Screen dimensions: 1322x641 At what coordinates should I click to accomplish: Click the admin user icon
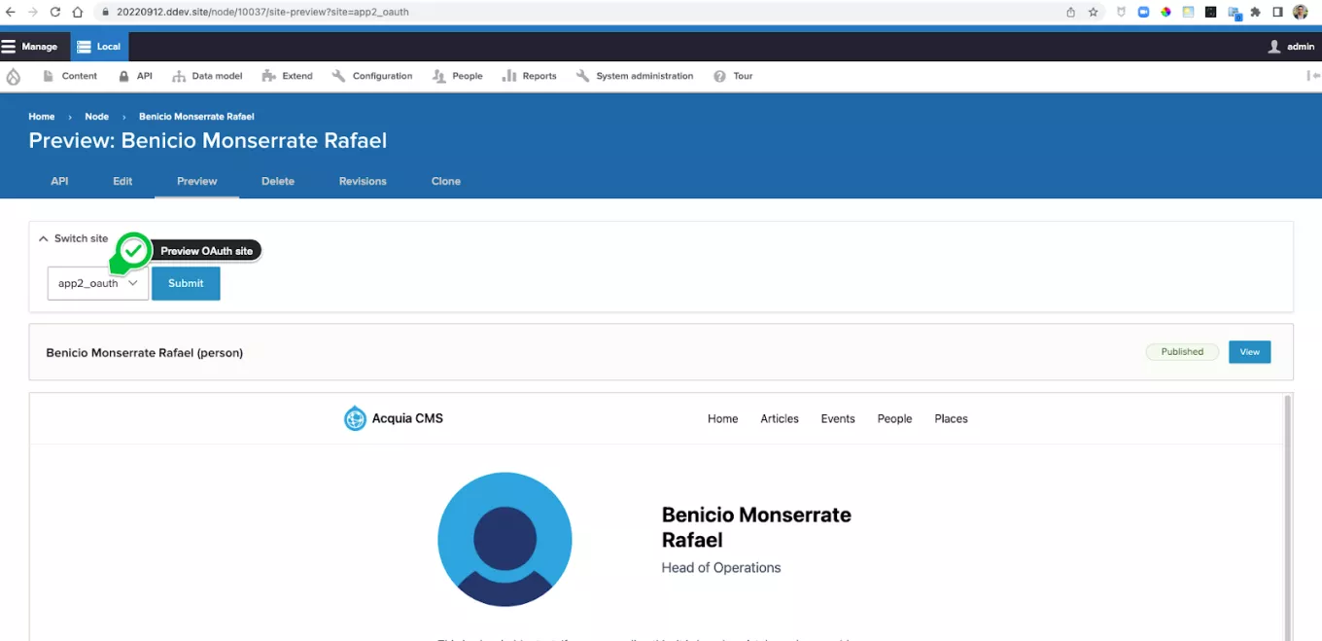point(1274,47)
